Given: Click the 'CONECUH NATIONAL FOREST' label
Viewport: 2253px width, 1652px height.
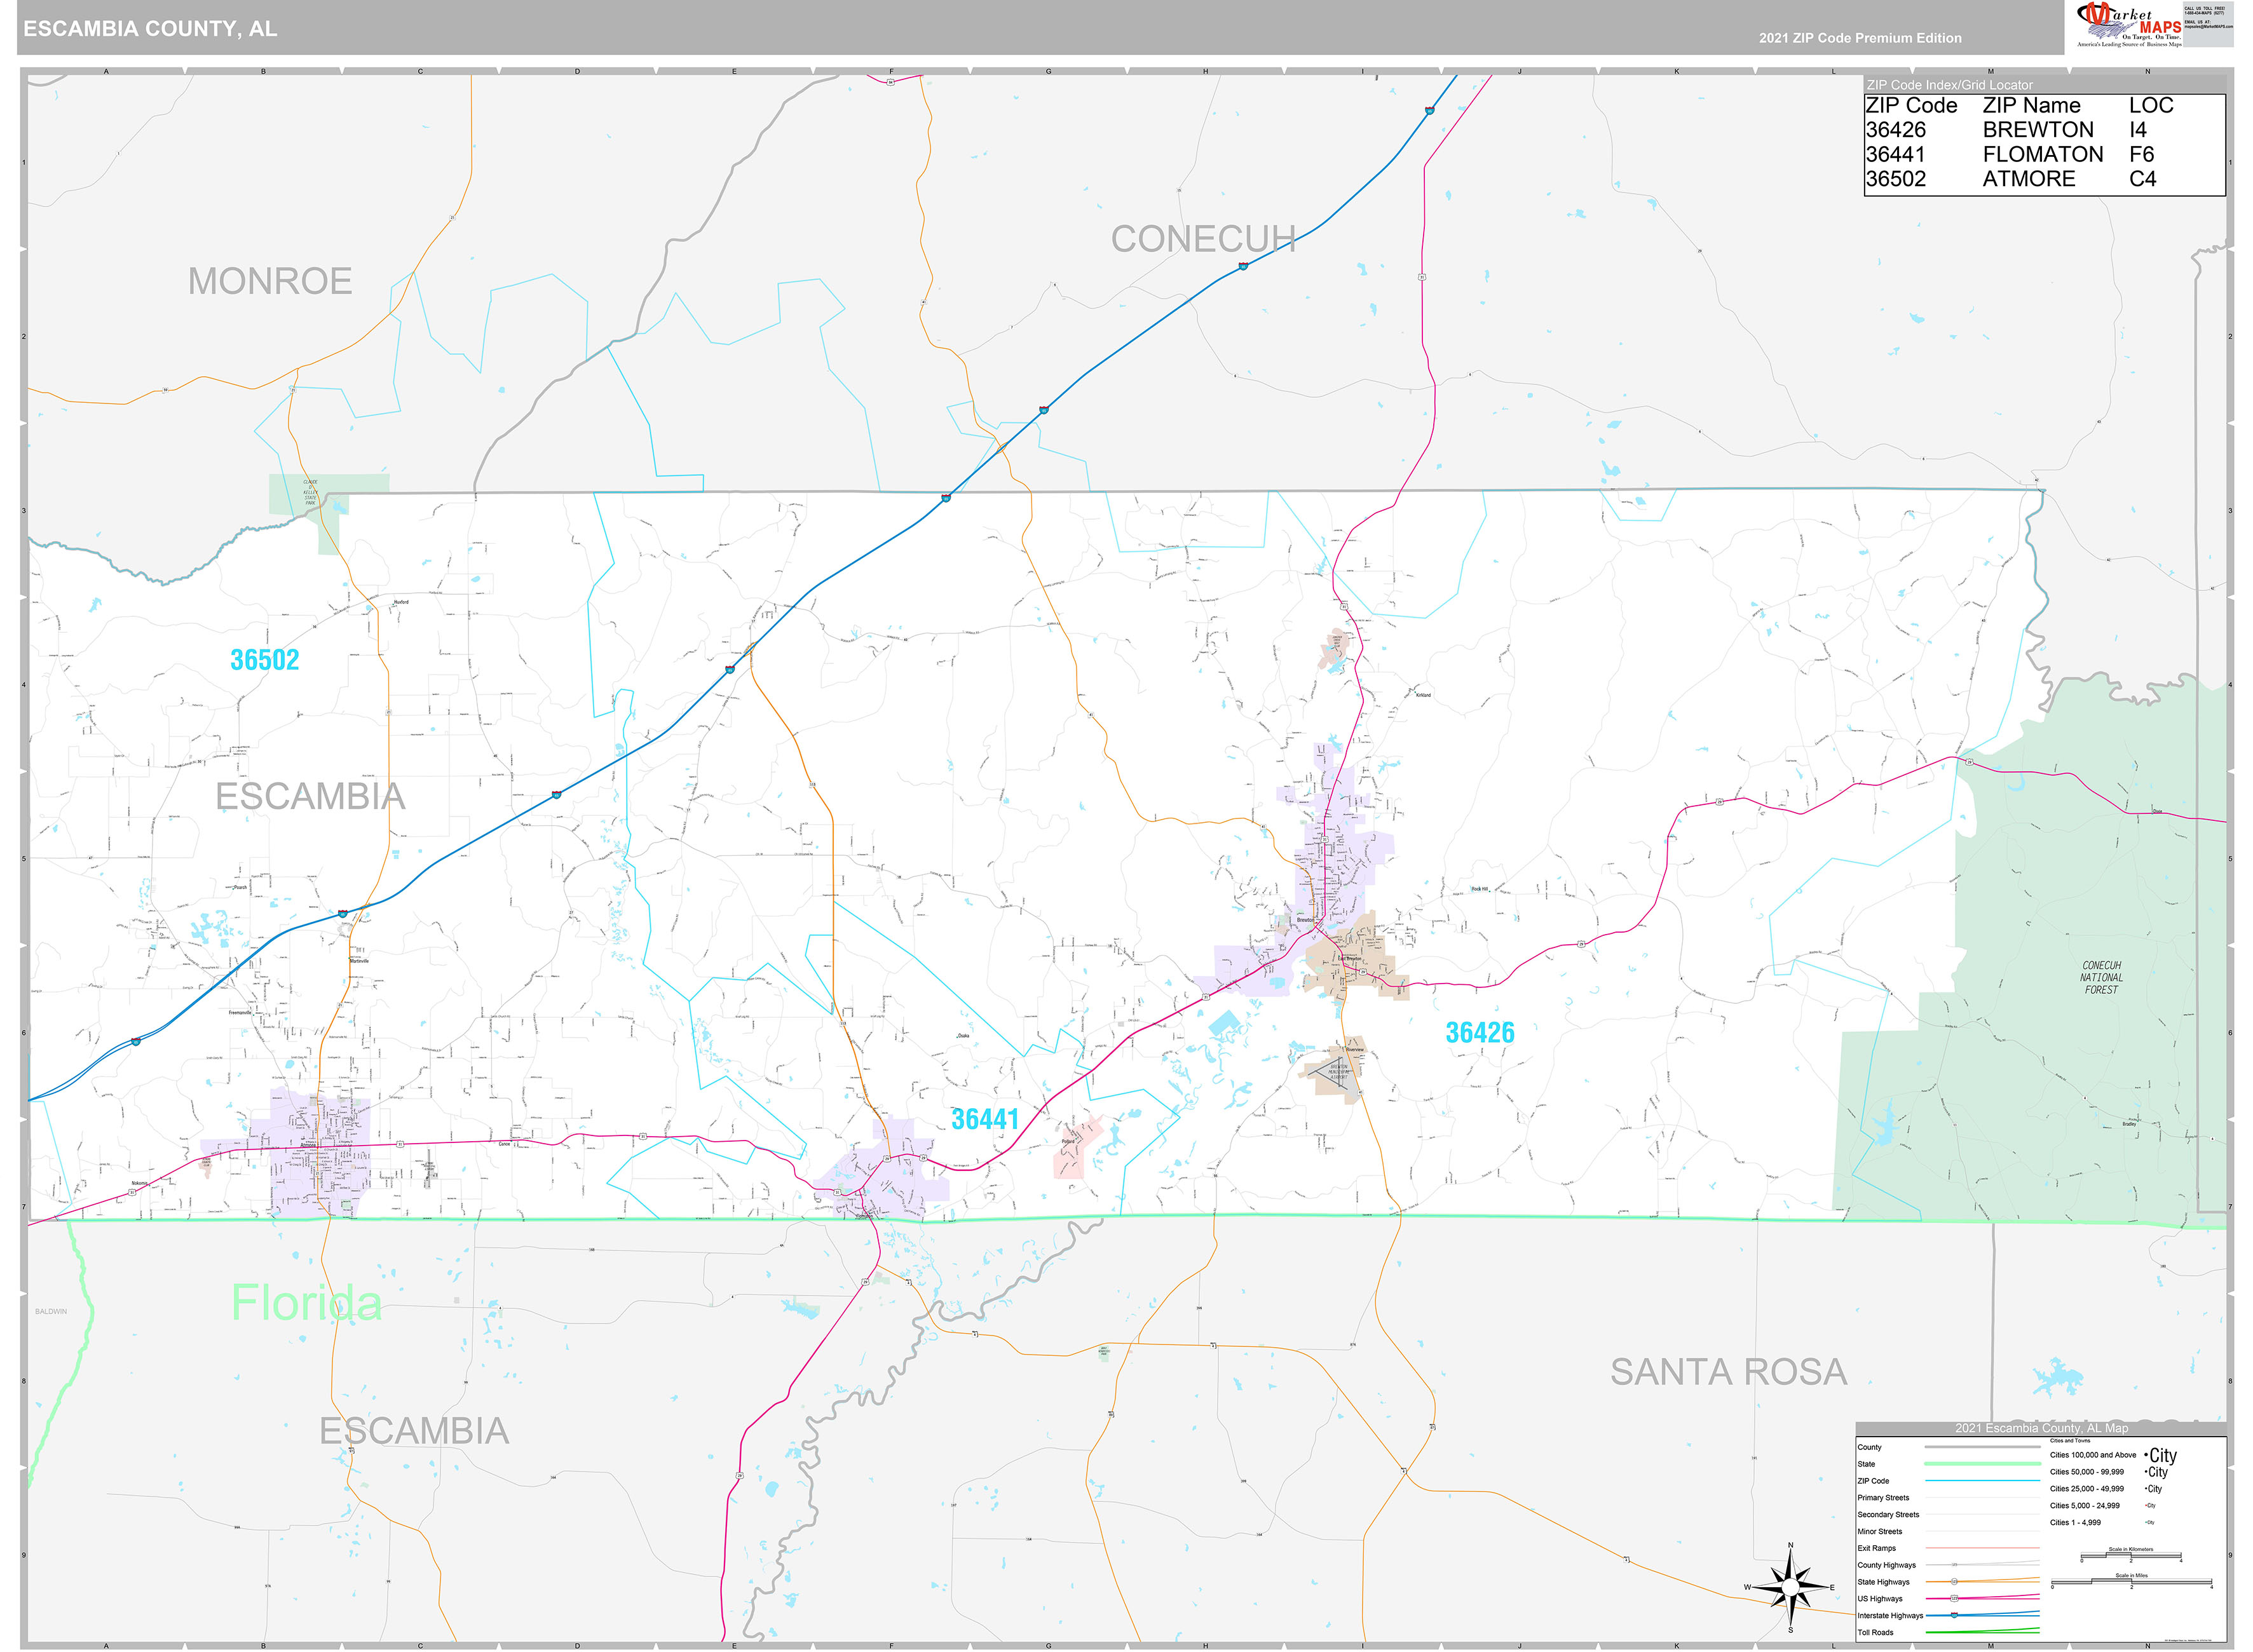Looking at the screenshot, I should 2101,977.
